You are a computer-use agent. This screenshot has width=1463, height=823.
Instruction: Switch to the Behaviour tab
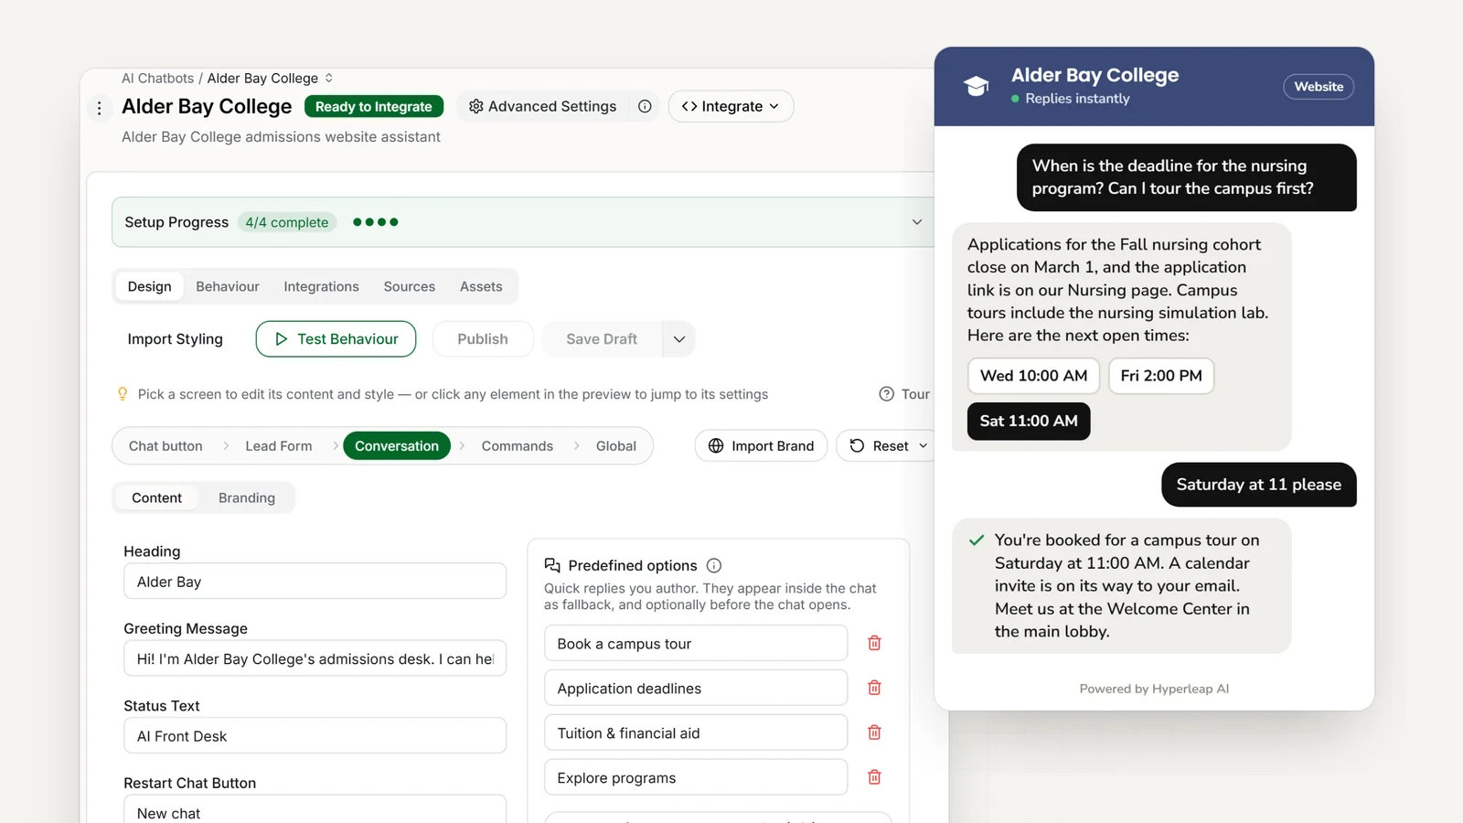(x=228, y=286)
